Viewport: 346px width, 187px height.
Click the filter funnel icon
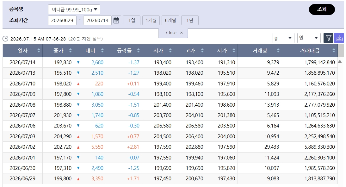pos(328,38)
